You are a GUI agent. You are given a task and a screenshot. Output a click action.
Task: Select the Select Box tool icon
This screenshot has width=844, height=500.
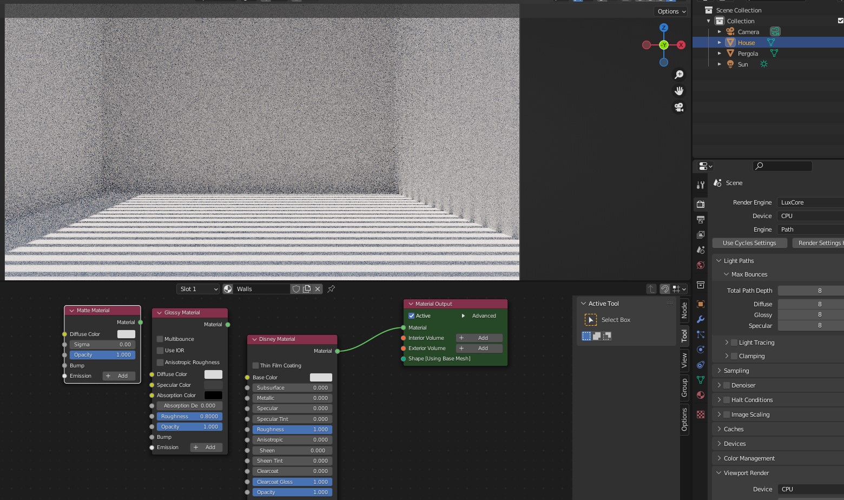pyautogui.click(x=591, y=320)
